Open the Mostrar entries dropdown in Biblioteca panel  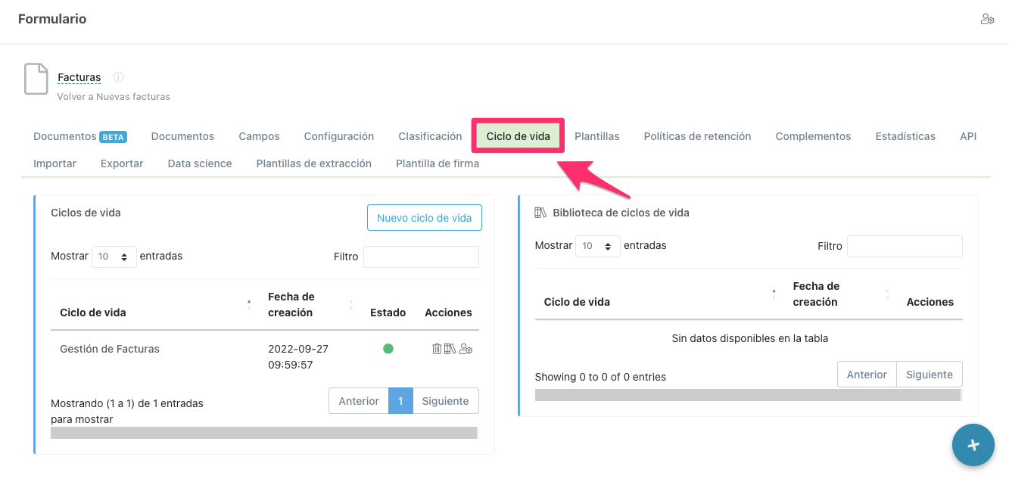click(597, 246)
